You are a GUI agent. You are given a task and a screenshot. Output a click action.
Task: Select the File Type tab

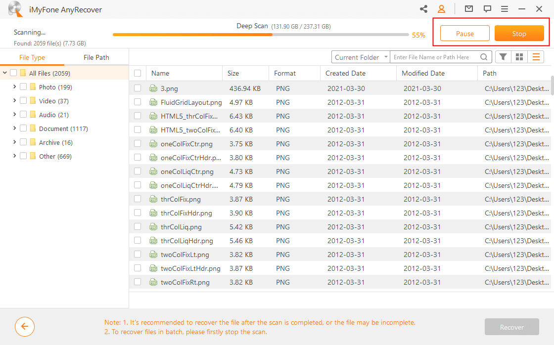tap(32, 57)
